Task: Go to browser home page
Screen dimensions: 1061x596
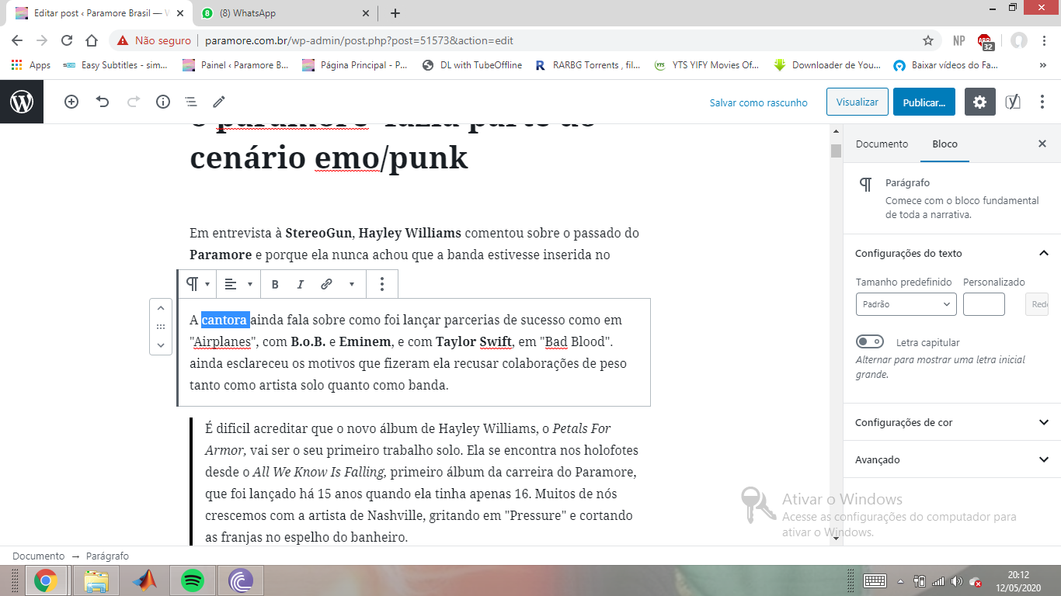Action: (x=92, y=40)
